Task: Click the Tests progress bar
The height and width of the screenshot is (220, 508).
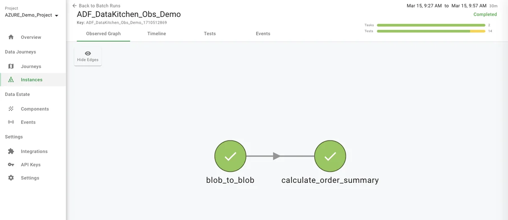Action: pyautogui.click(x=431, y=31)
